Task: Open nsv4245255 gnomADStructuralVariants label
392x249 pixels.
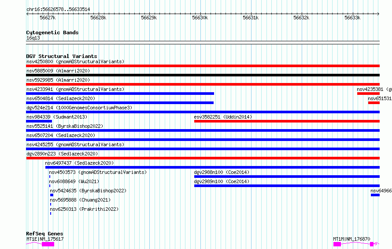Action: tap(75, 144)
